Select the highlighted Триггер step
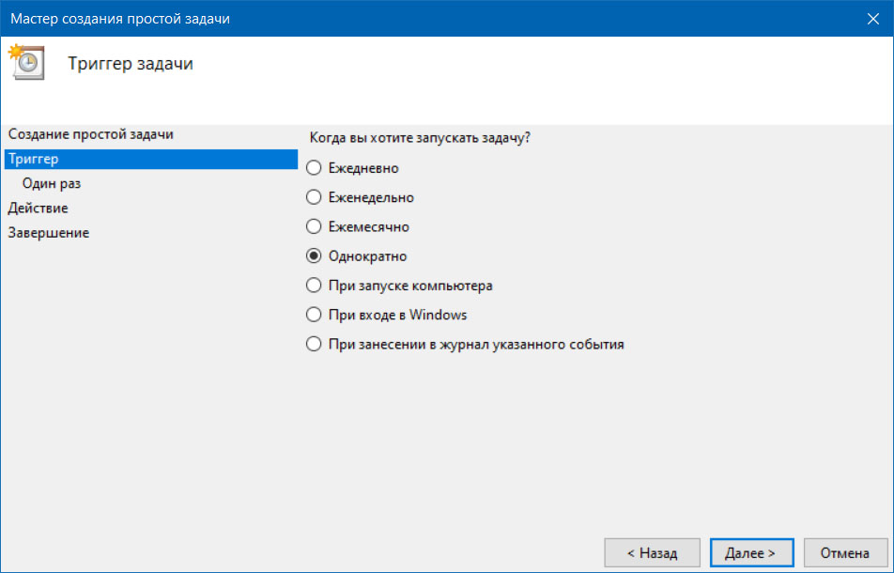This screenshot has height=573, width=894. [x=151, y=159]
